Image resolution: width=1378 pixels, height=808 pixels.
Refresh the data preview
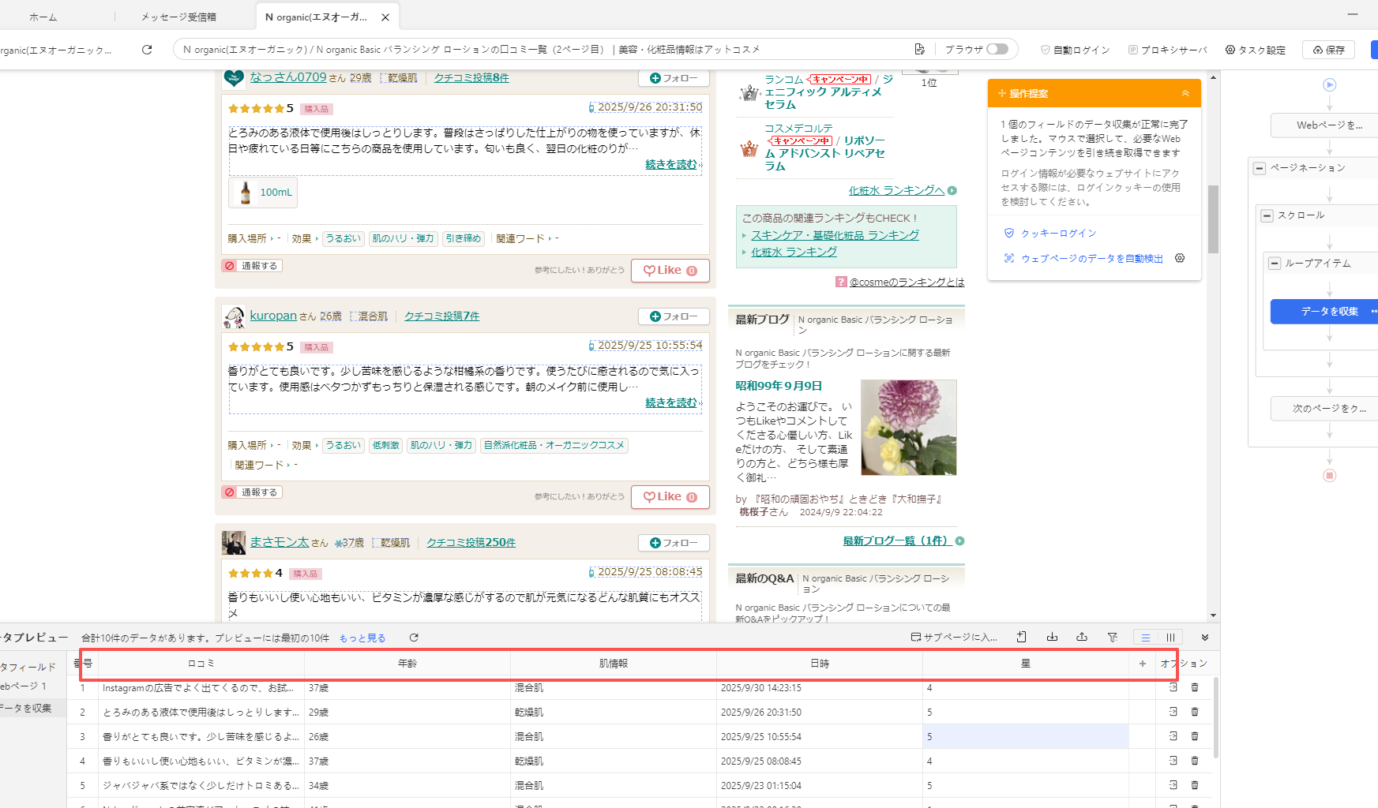pos(414,638)
